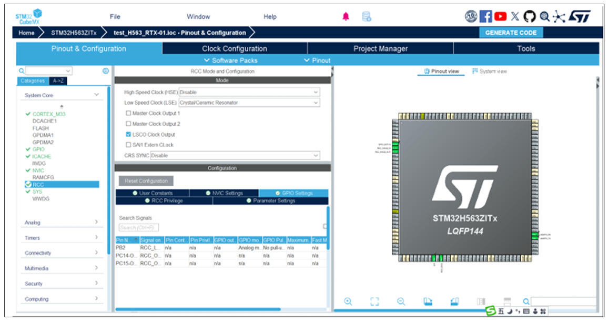The height and width of the screenshot is (322, 608).
Task: Open the Help menu
Action: click(x=270, y=16)
